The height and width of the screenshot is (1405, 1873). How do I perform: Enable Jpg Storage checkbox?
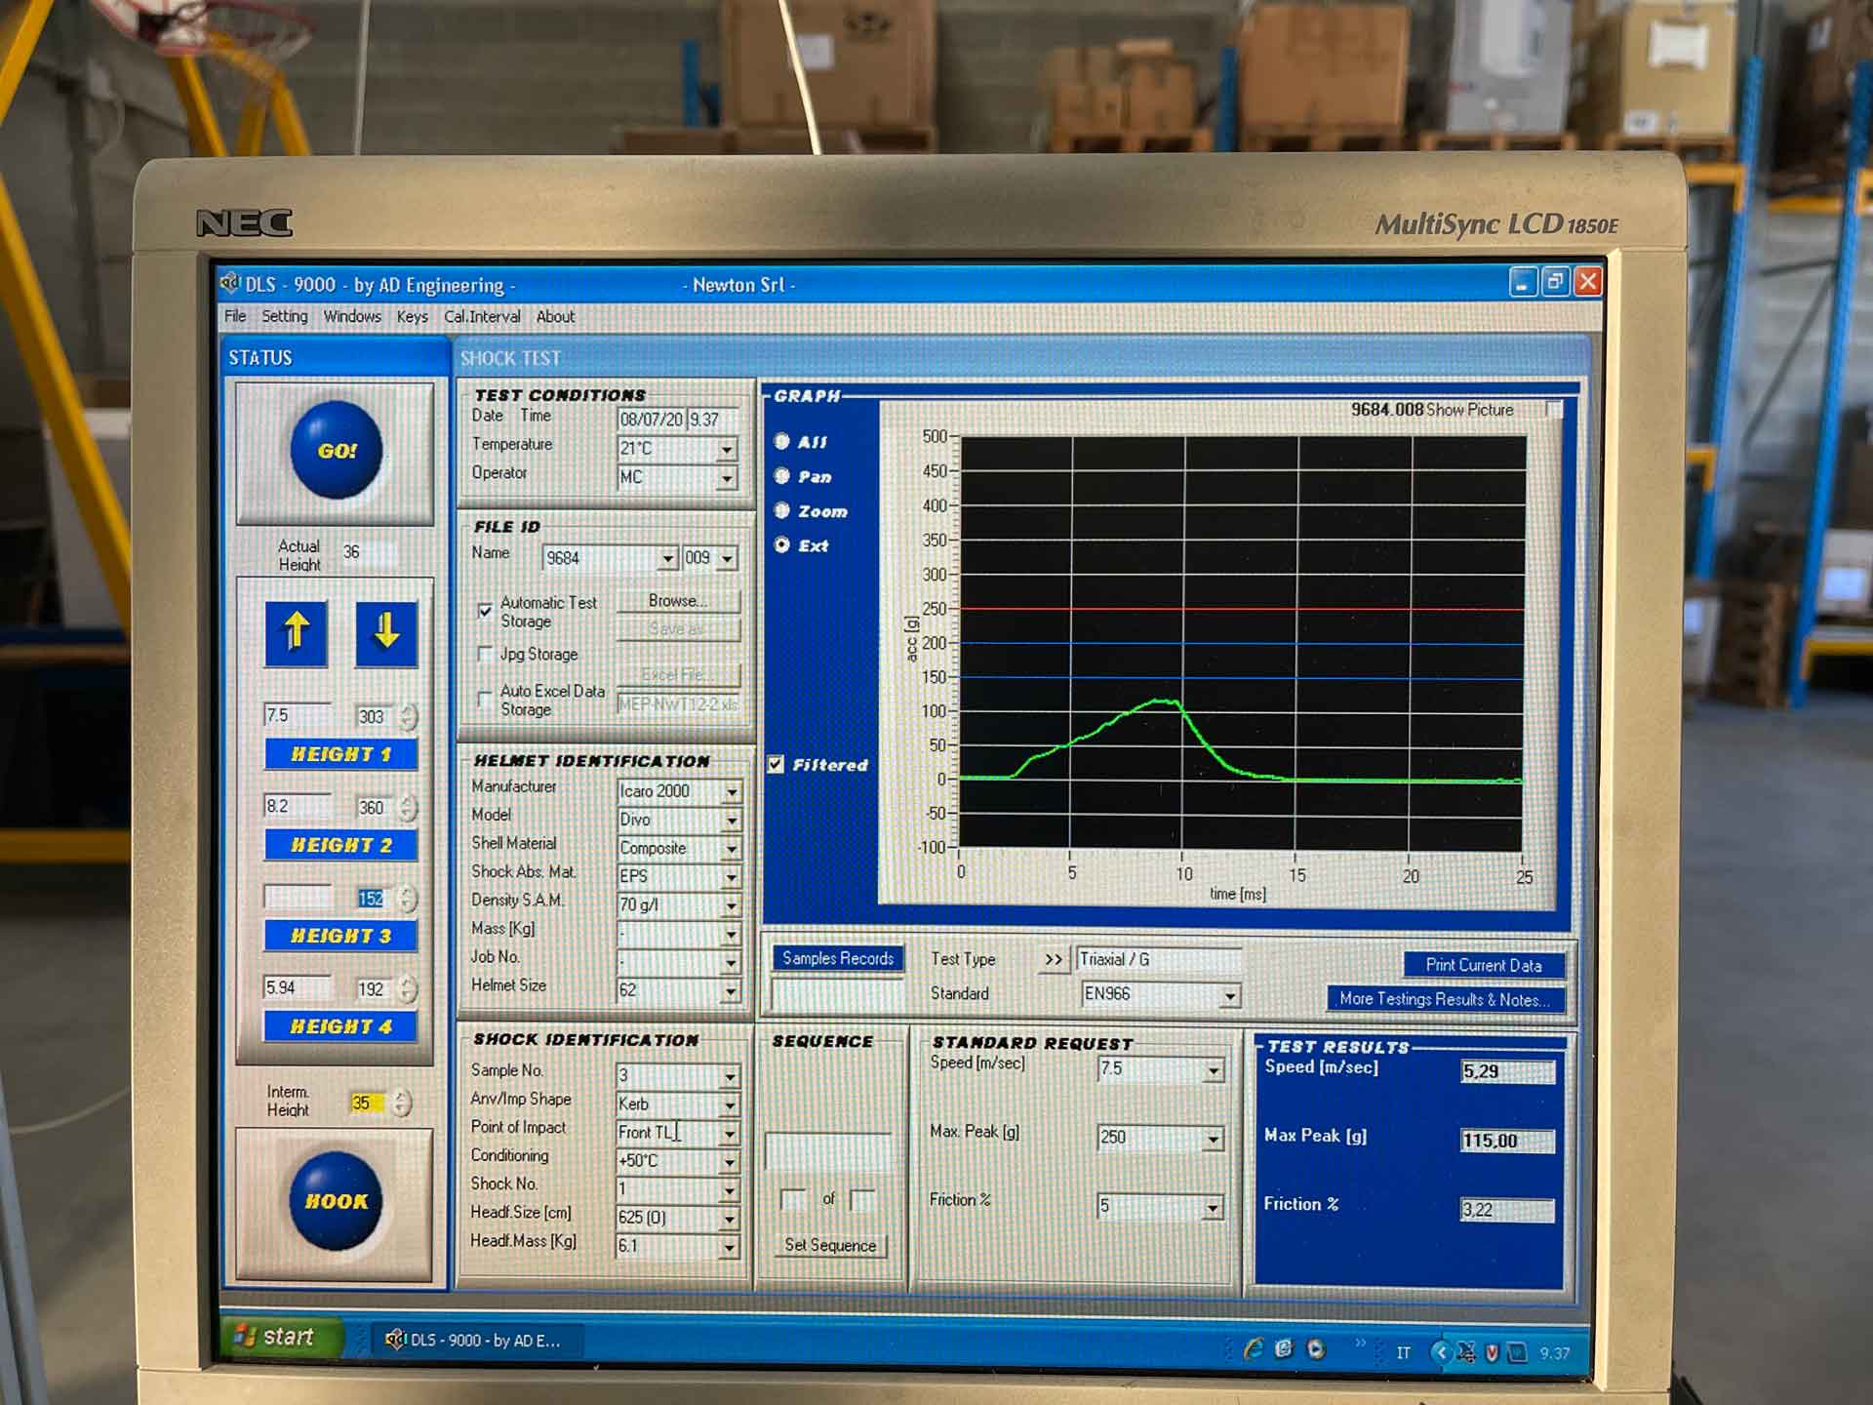(485, 654)
